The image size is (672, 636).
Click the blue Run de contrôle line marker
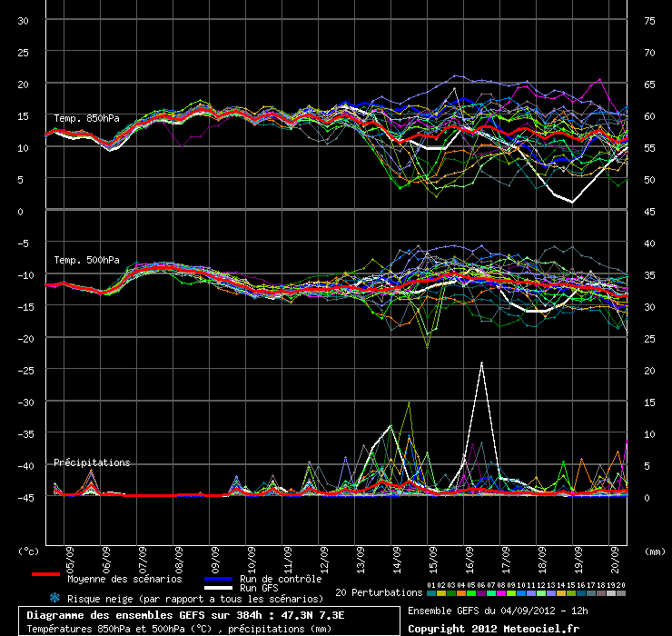coord(218,578)
